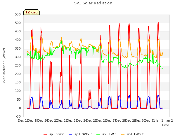Click the Dec 31 x-axis date label
This screenshot has width=187, height=140.
(x=150, y=120)
